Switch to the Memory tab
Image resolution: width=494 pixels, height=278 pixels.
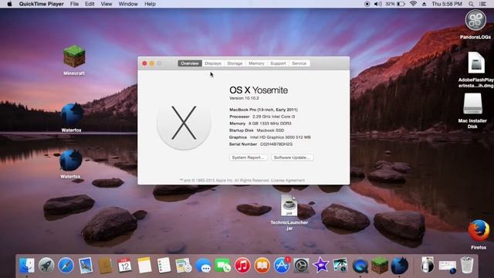[x=256, y=63]
